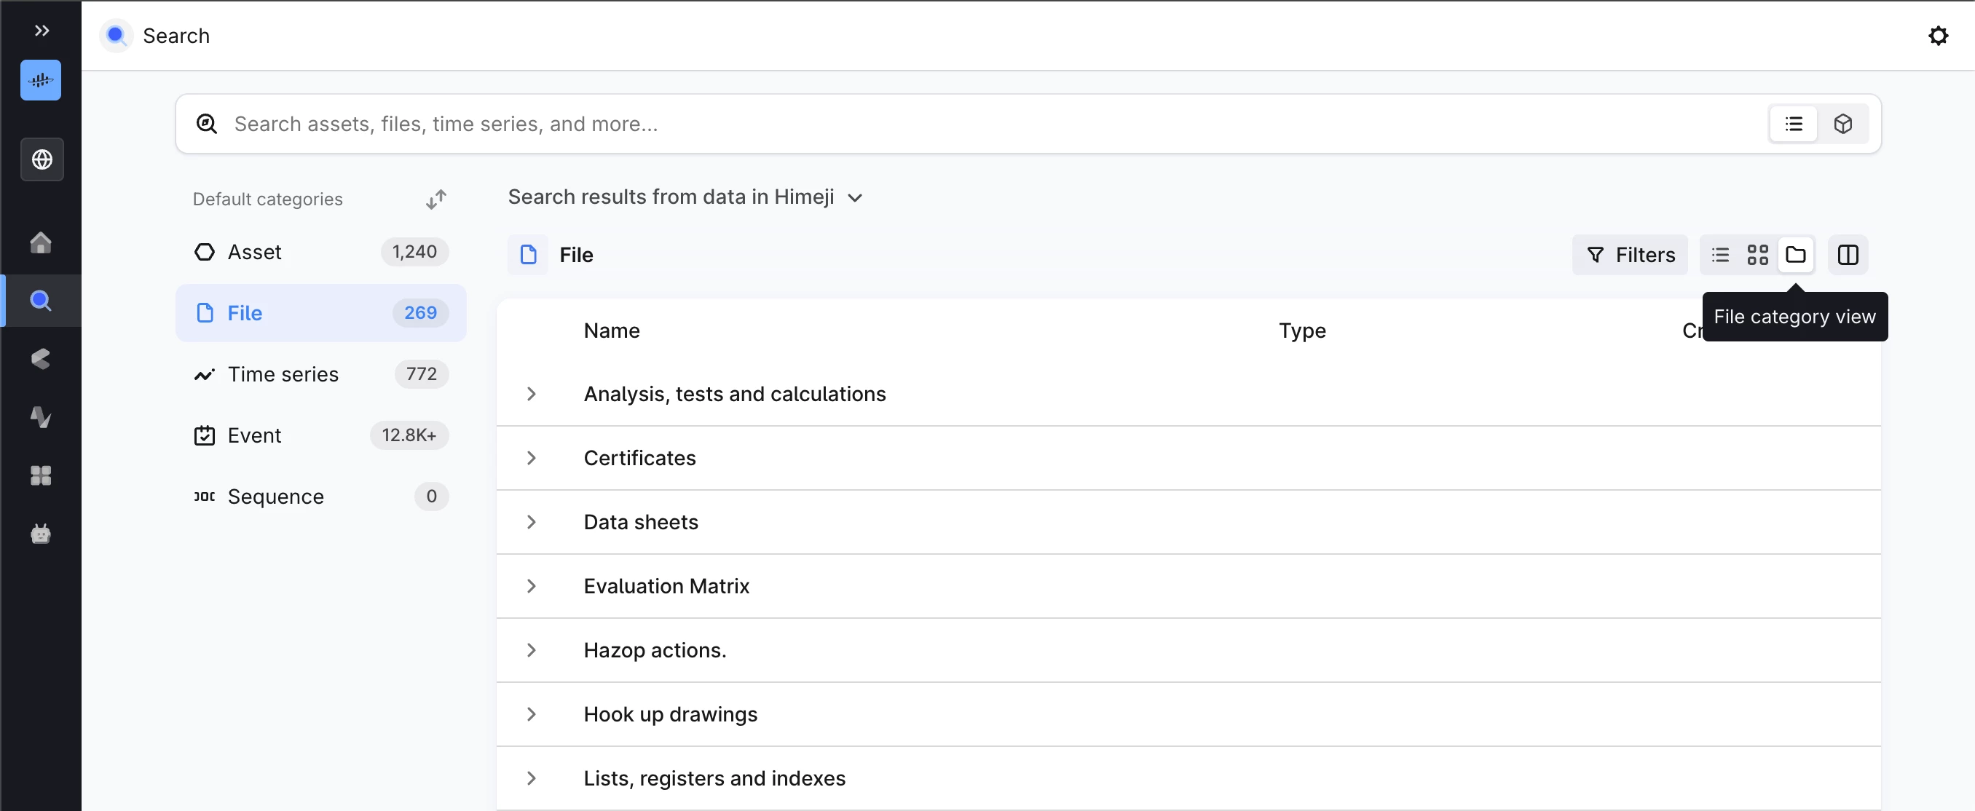Expand Analysis, tests and calculations folder
The image size is (1975, 811).
click(532, 394)
